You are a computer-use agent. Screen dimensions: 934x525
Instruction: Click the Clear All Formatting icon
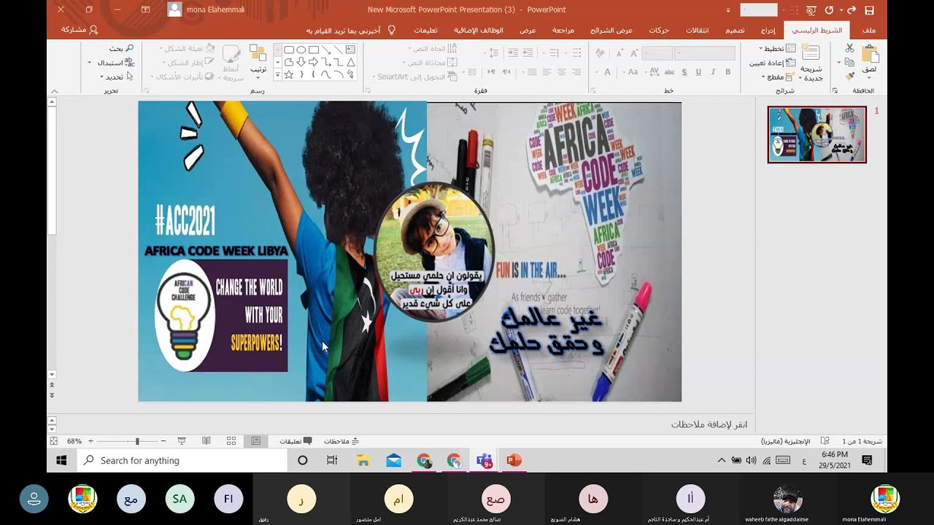pos(600,53)
